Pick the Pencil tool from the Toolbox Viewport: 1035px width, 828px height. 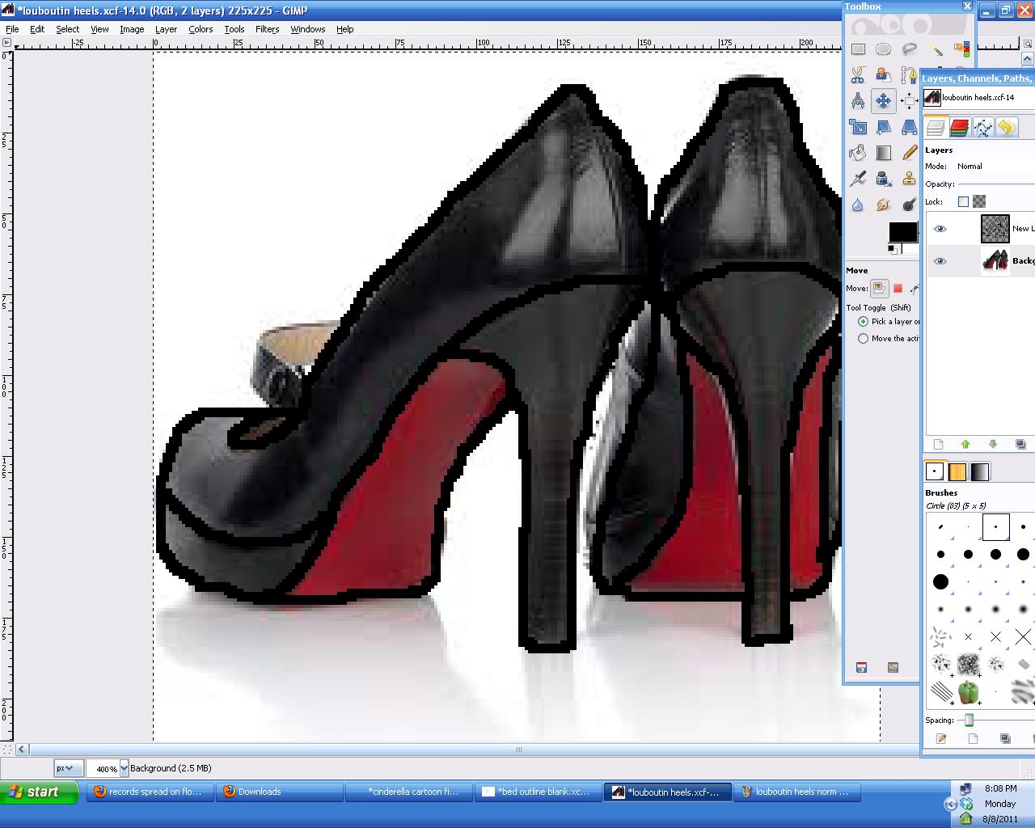[x=910, y=152]
